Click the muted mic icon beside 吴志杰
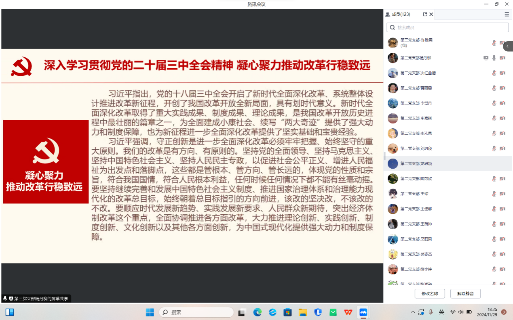513x320 pixels. point(494,254)
